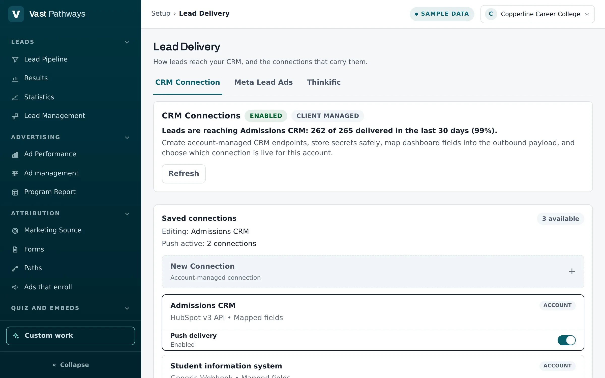Screen dimensions: 605x378
Task: Switch to the Meta Lead Ads tab
Action: click(263, 82)
